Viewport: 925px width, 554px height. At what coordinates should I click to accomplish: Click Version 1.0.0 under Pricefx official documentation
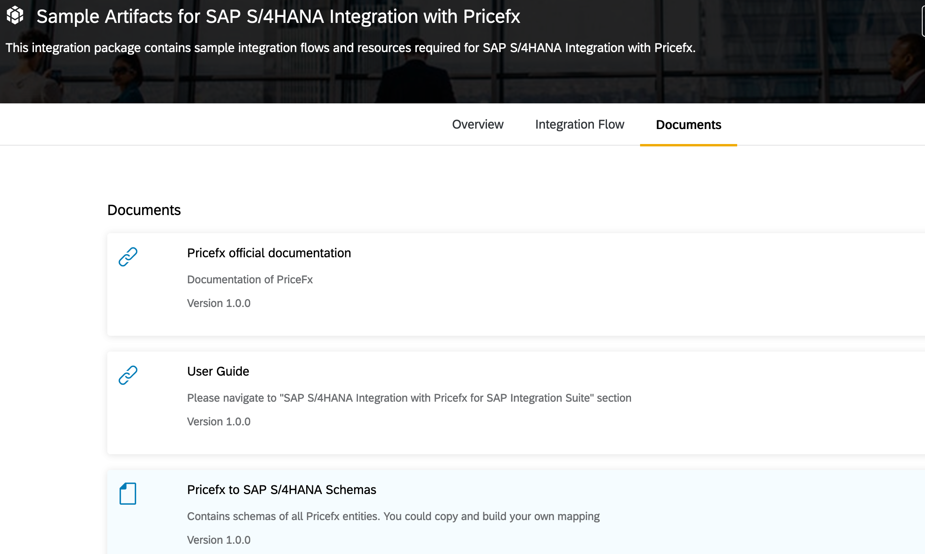(x=219, y=303)
